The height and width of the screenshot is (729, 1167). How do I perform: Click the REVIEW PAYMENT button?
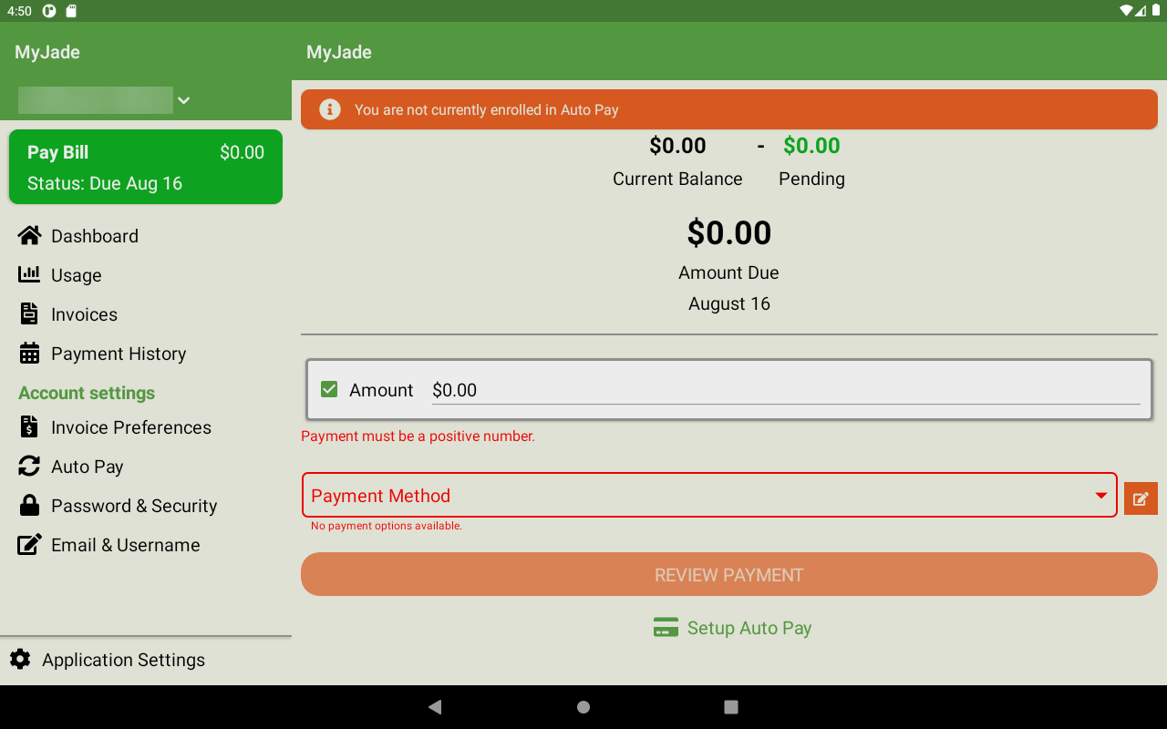coord(729,574)
